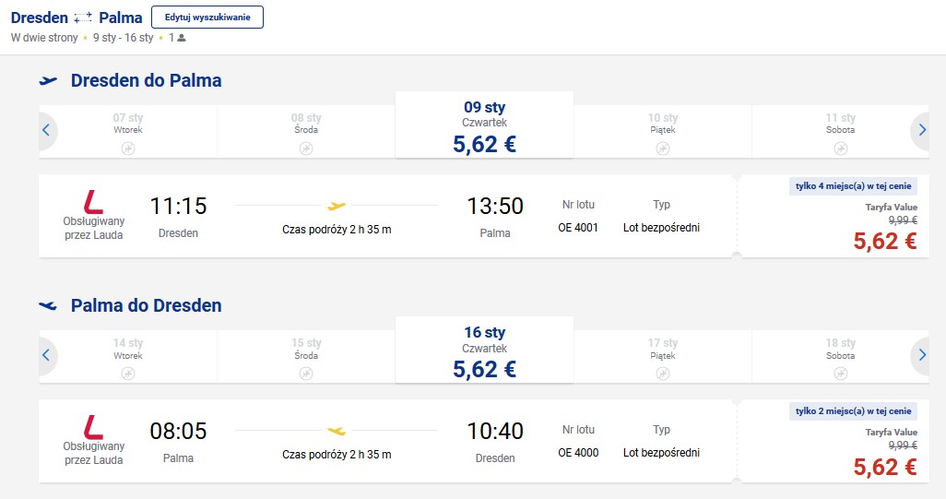
Task: Select the 09 sty Czwartek outbound tab
Action: click(x=484, y=125)
